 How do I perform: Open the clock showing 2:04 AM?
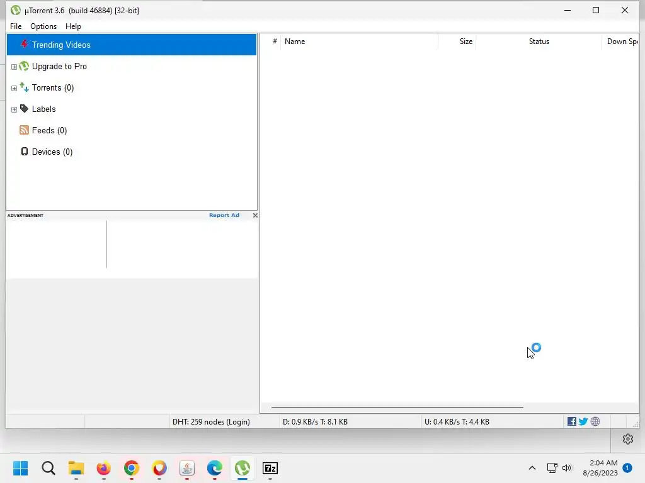[600, 468]
